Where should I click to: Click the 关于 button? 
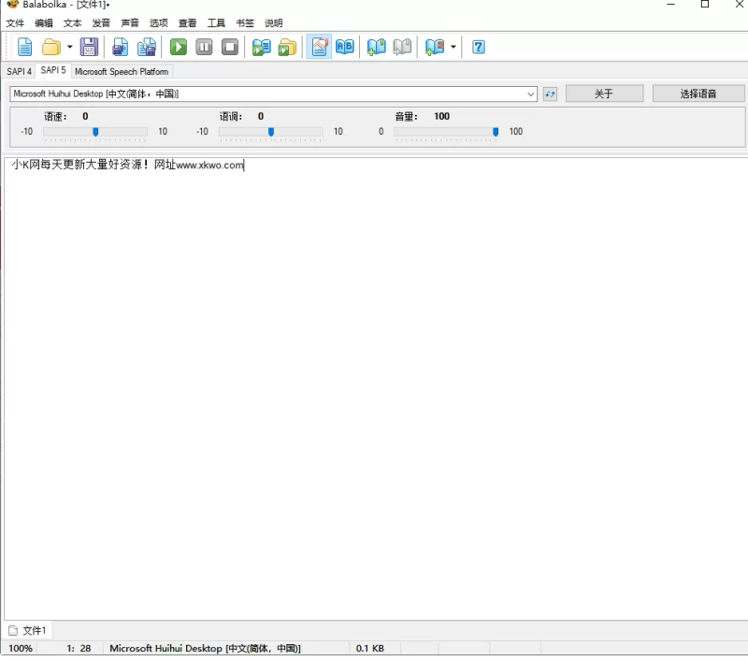pyautogui.click(x=604, y=93)
